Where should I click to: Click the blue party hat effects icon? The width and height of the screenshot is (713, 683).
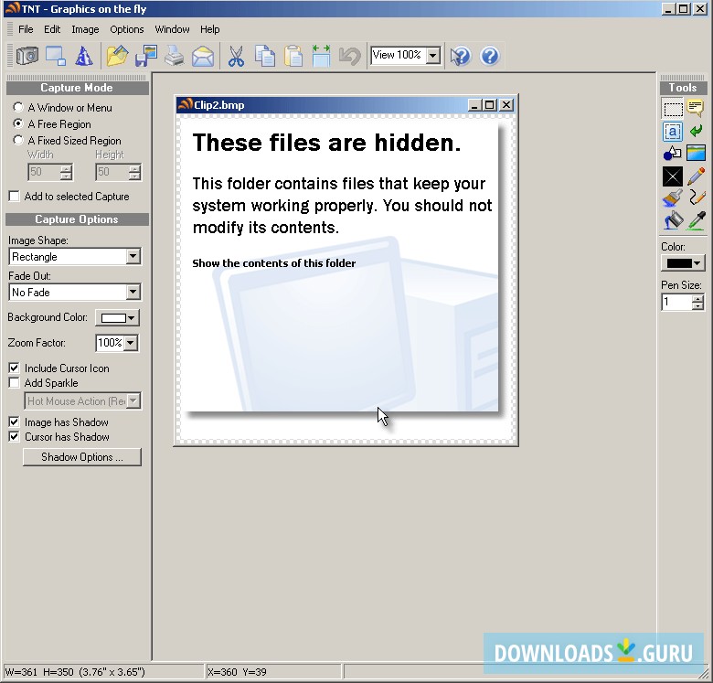84,57
